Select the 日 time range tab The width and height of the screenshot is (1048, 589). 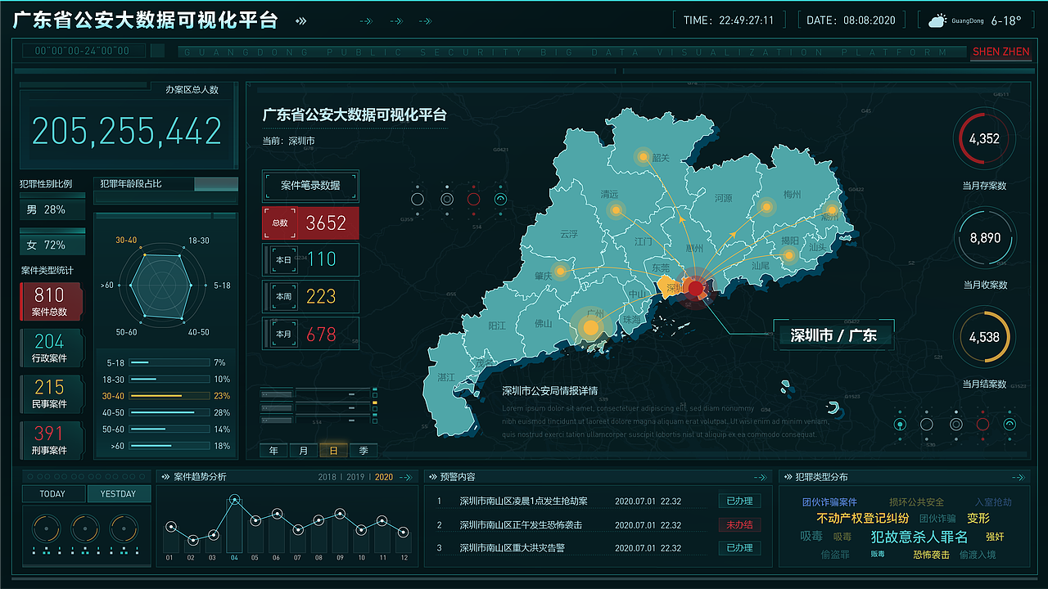pos(333,450)
